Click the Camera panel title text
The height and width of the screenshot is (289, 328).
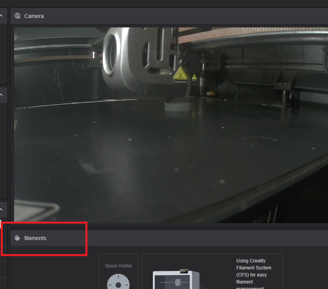pyautogui.click(x=34, y=16)
